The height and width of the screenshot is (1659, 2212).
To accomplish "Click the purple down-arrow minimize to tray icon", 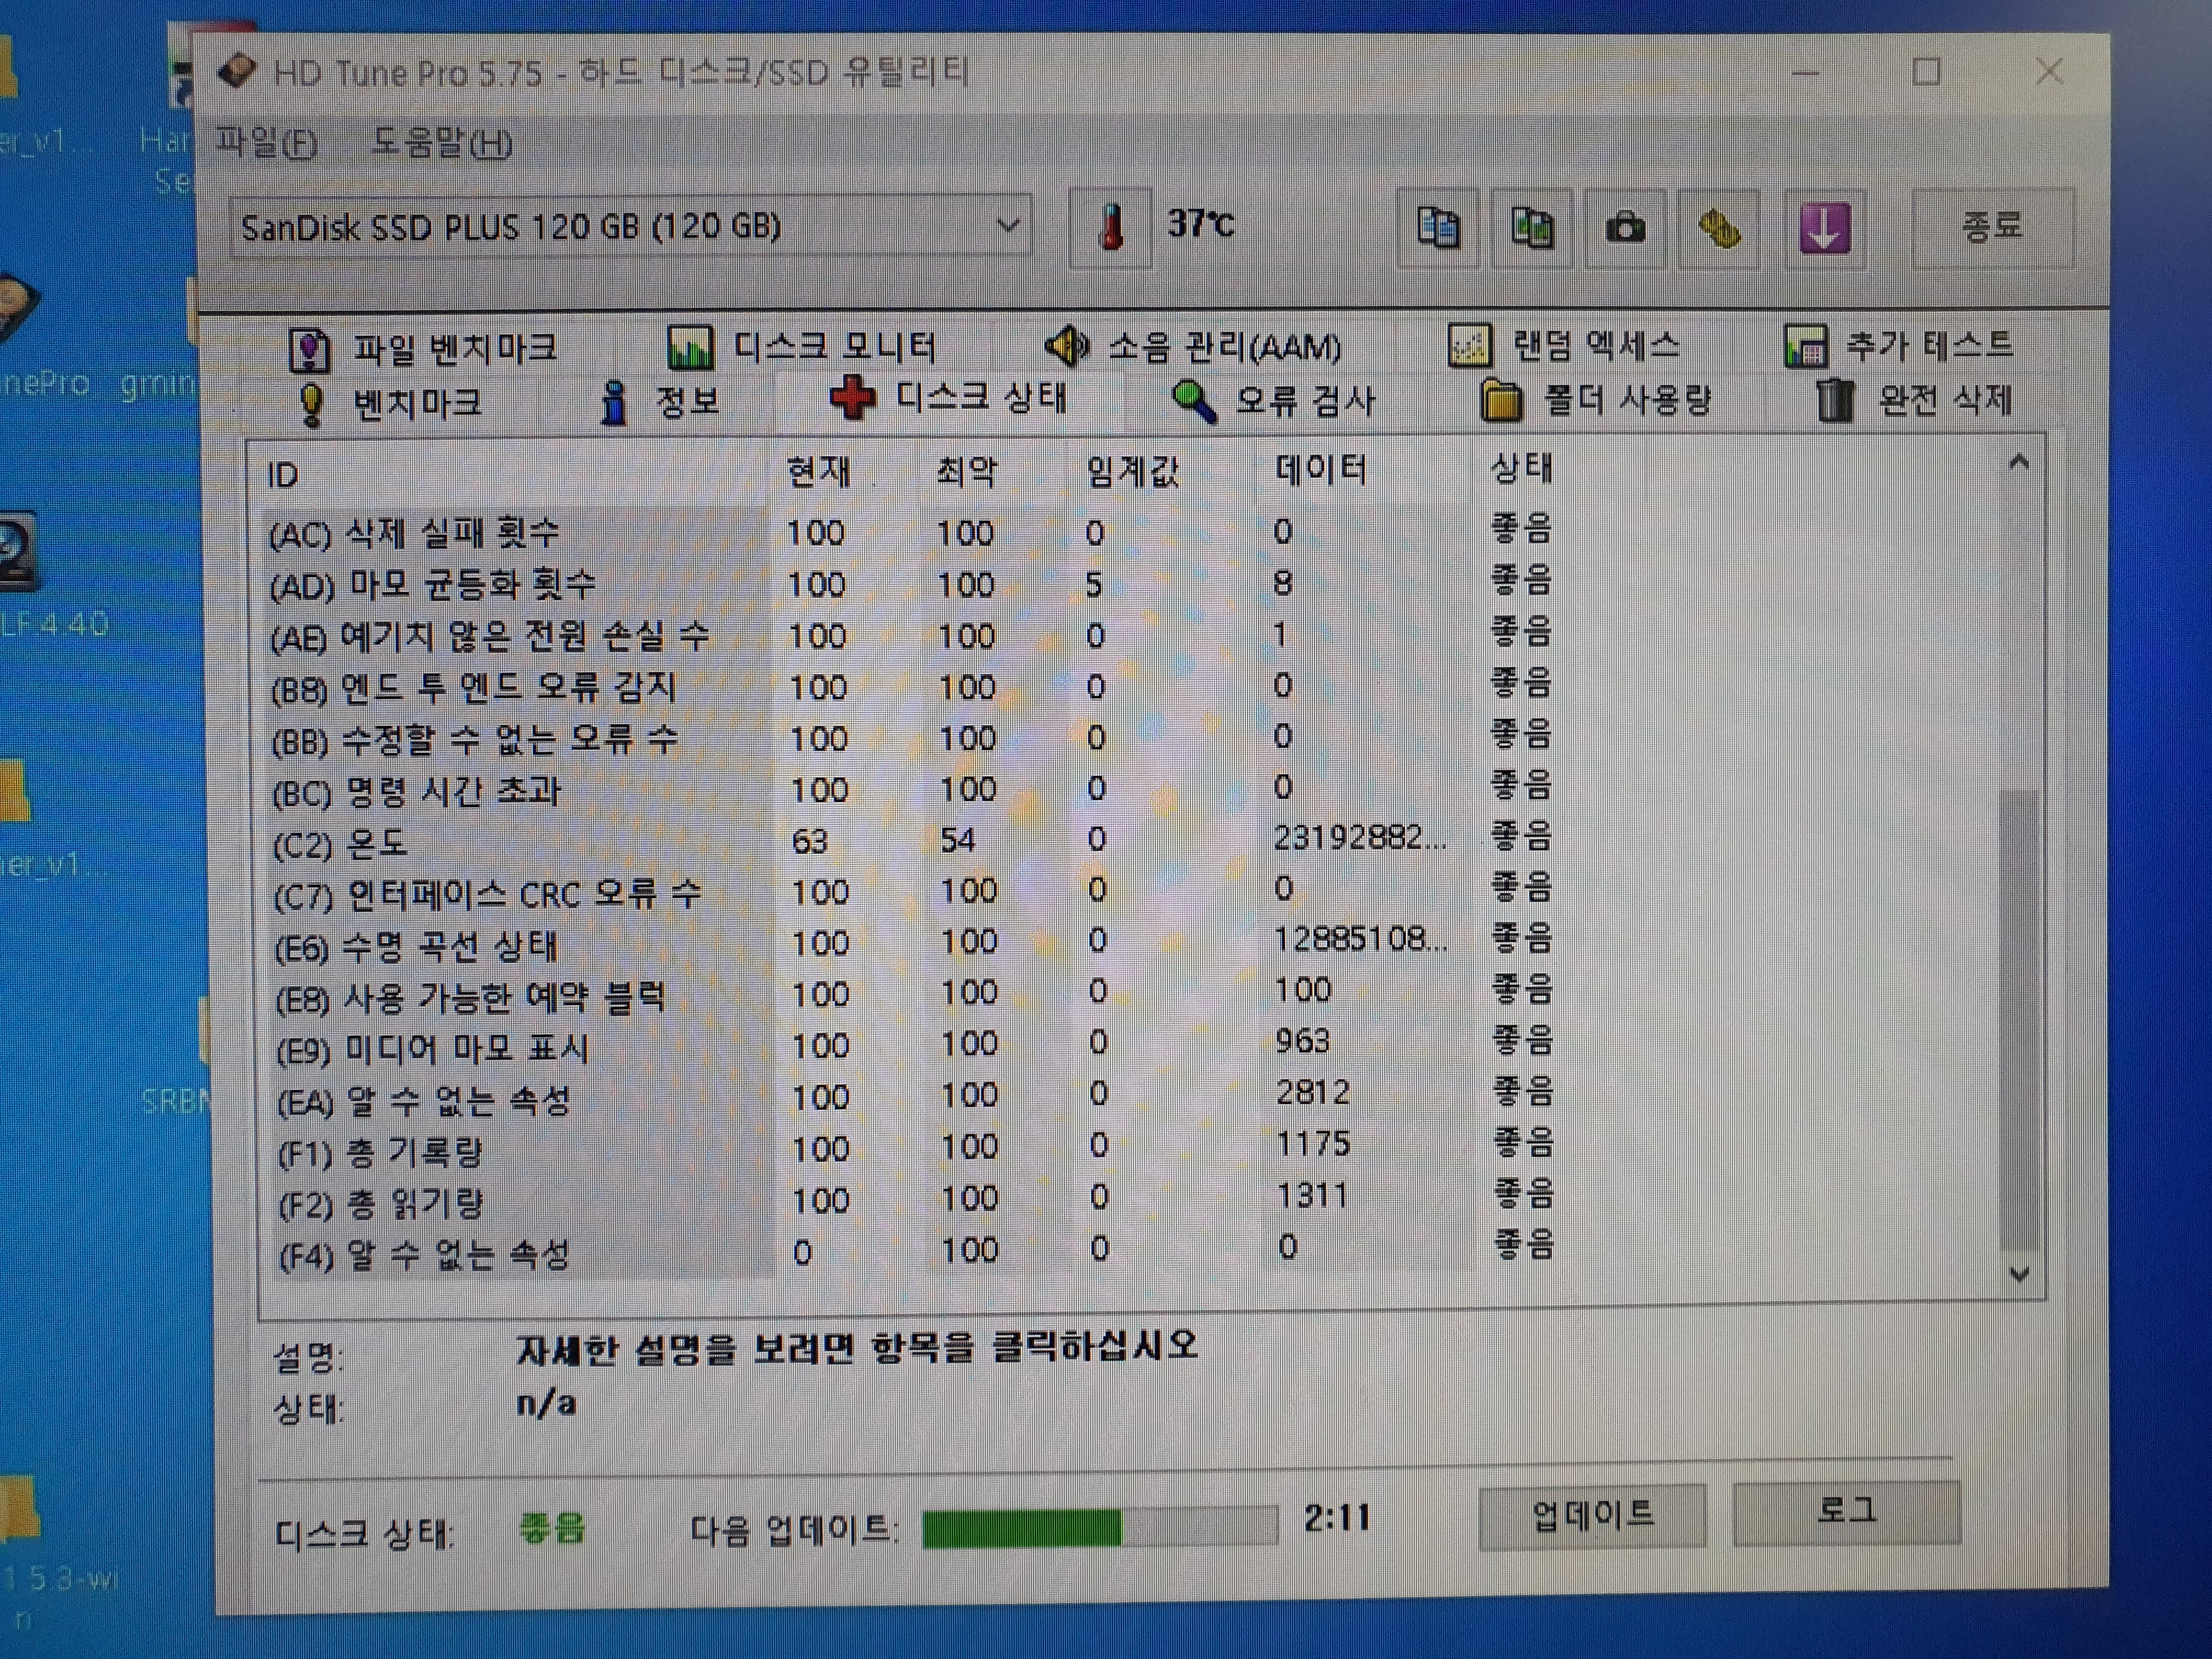I will [x=1825, y=228].
